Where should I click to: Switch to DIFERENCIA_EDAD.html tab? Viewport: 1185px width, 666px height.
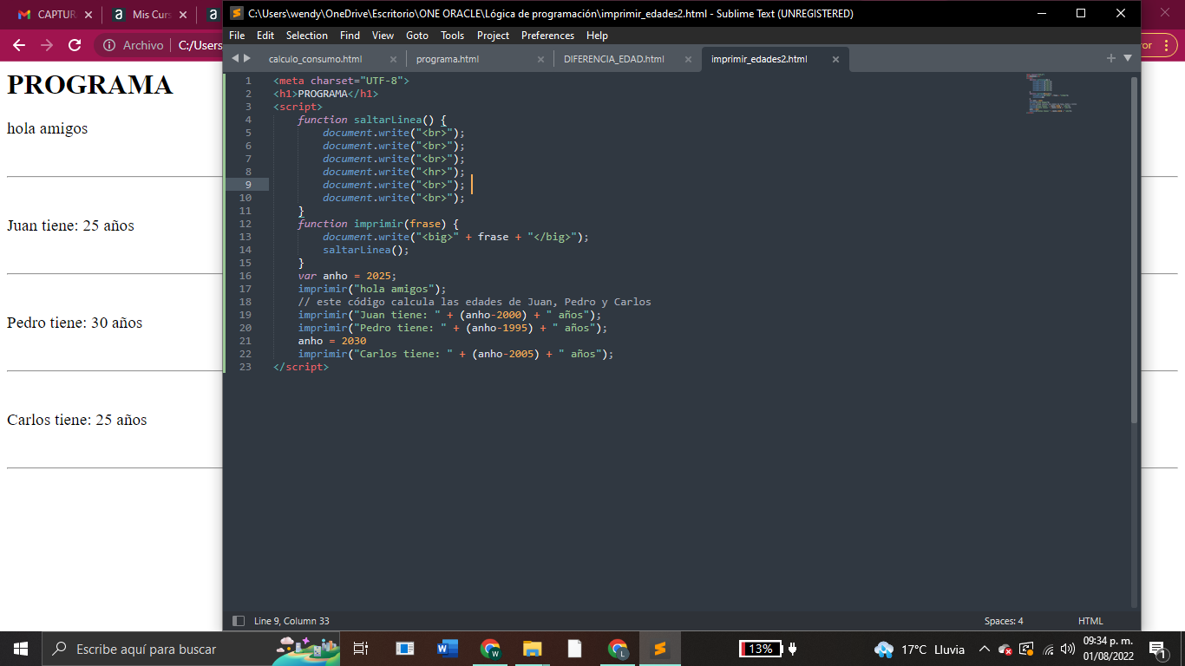614,59
